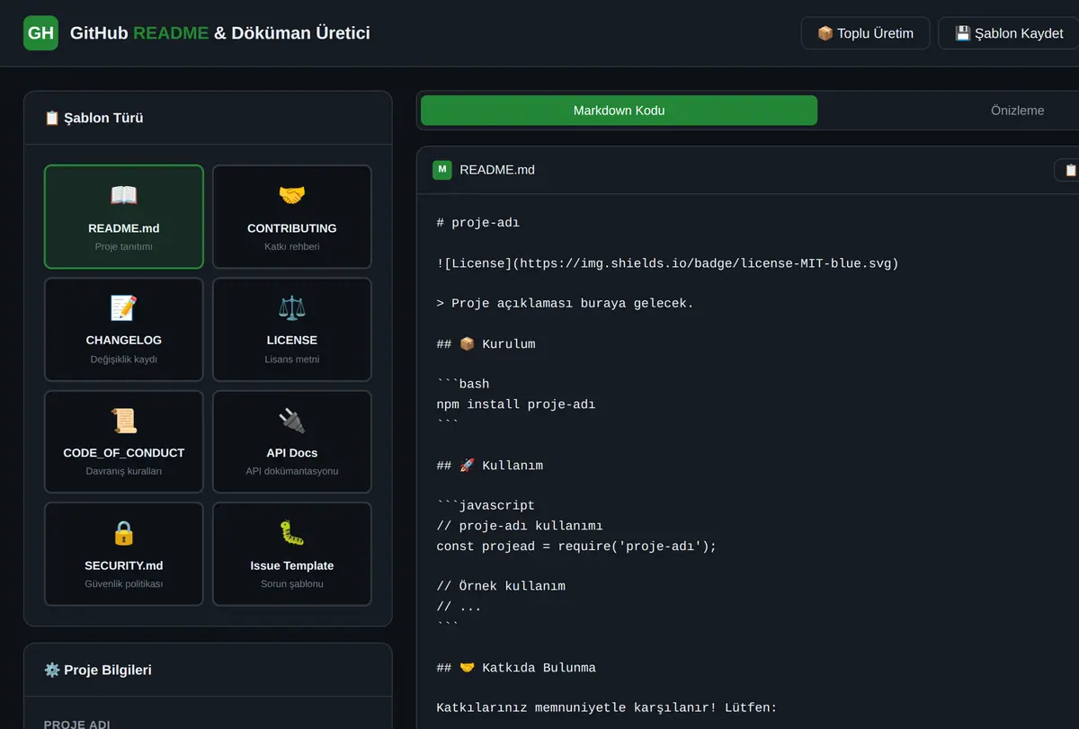Viewport: 1079px width, 729px height.
Task: Select the LICENSE scales template
Action: 292,329
